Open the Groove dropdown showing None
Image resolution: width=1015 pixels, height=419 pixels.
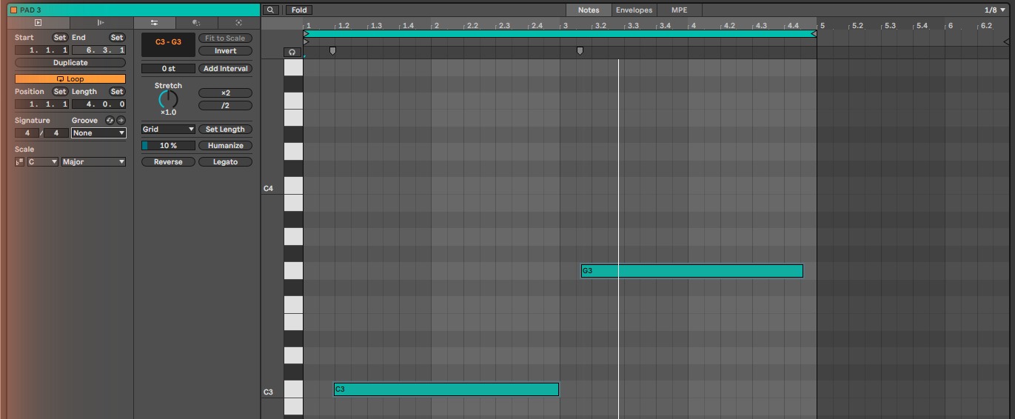pos(98,133)
